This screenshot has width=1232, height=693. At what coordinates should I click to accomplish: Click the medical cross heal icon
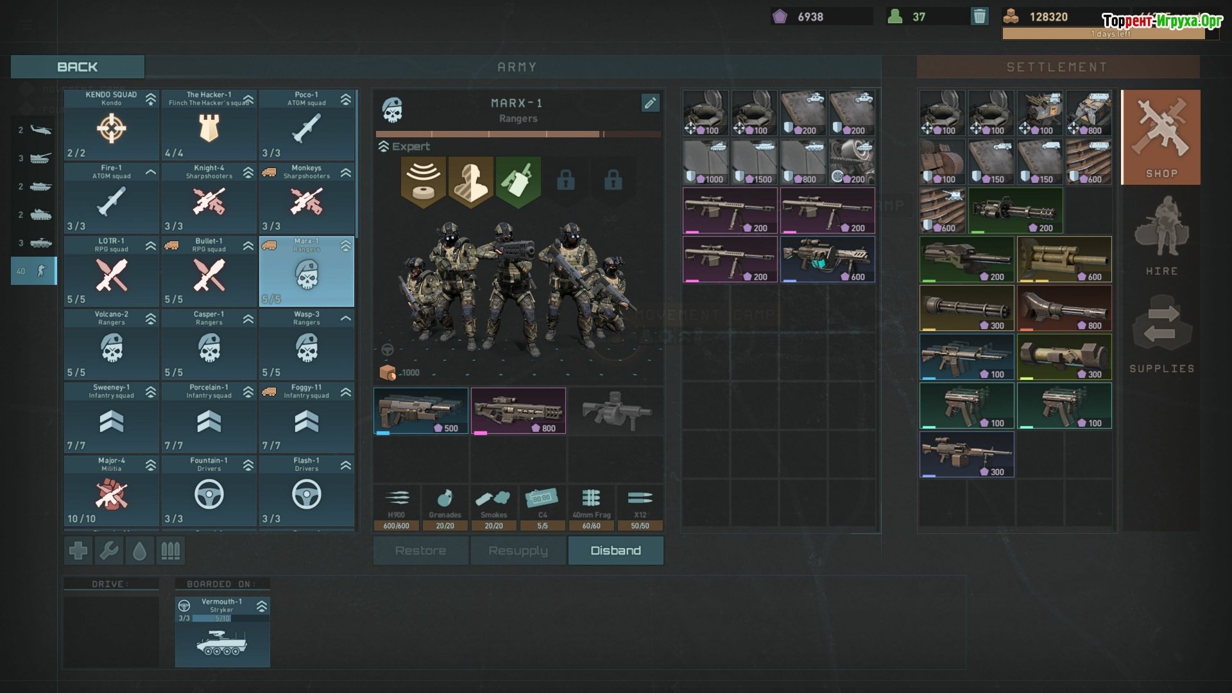78,551
